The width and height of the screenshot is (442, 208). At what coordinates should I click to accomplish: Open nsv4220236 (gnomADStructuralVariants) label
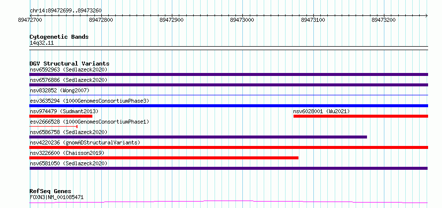pyautogui.click(x=85, y=142)
